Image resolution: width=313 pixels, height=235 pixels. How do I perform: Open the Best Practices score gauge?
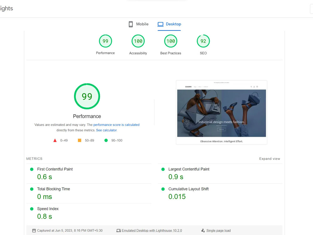tap(171, 41)
